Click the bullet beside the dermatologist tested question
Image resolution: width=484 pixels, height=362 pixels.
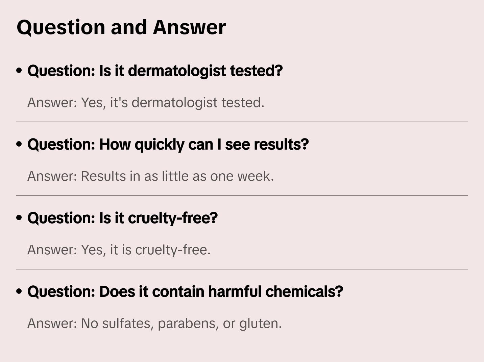tap(19, 71)
